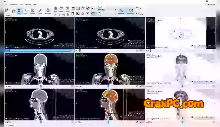Expand the cine play dropdown arrow
The image size is (220, 127).
[x=96, y=9]
